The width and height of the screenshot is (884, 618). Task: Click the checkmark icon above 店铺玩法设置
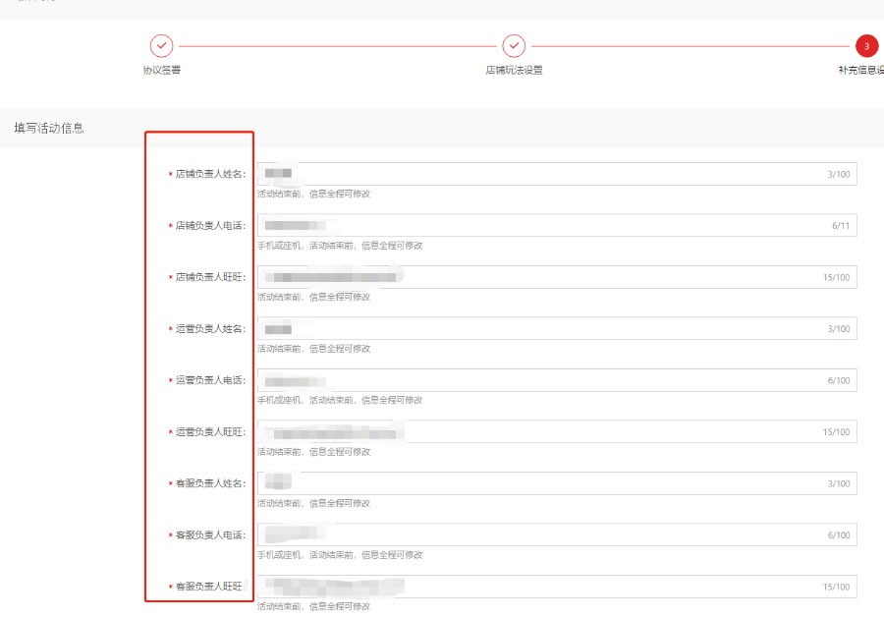pyautogui.click(x=514, y=45)
